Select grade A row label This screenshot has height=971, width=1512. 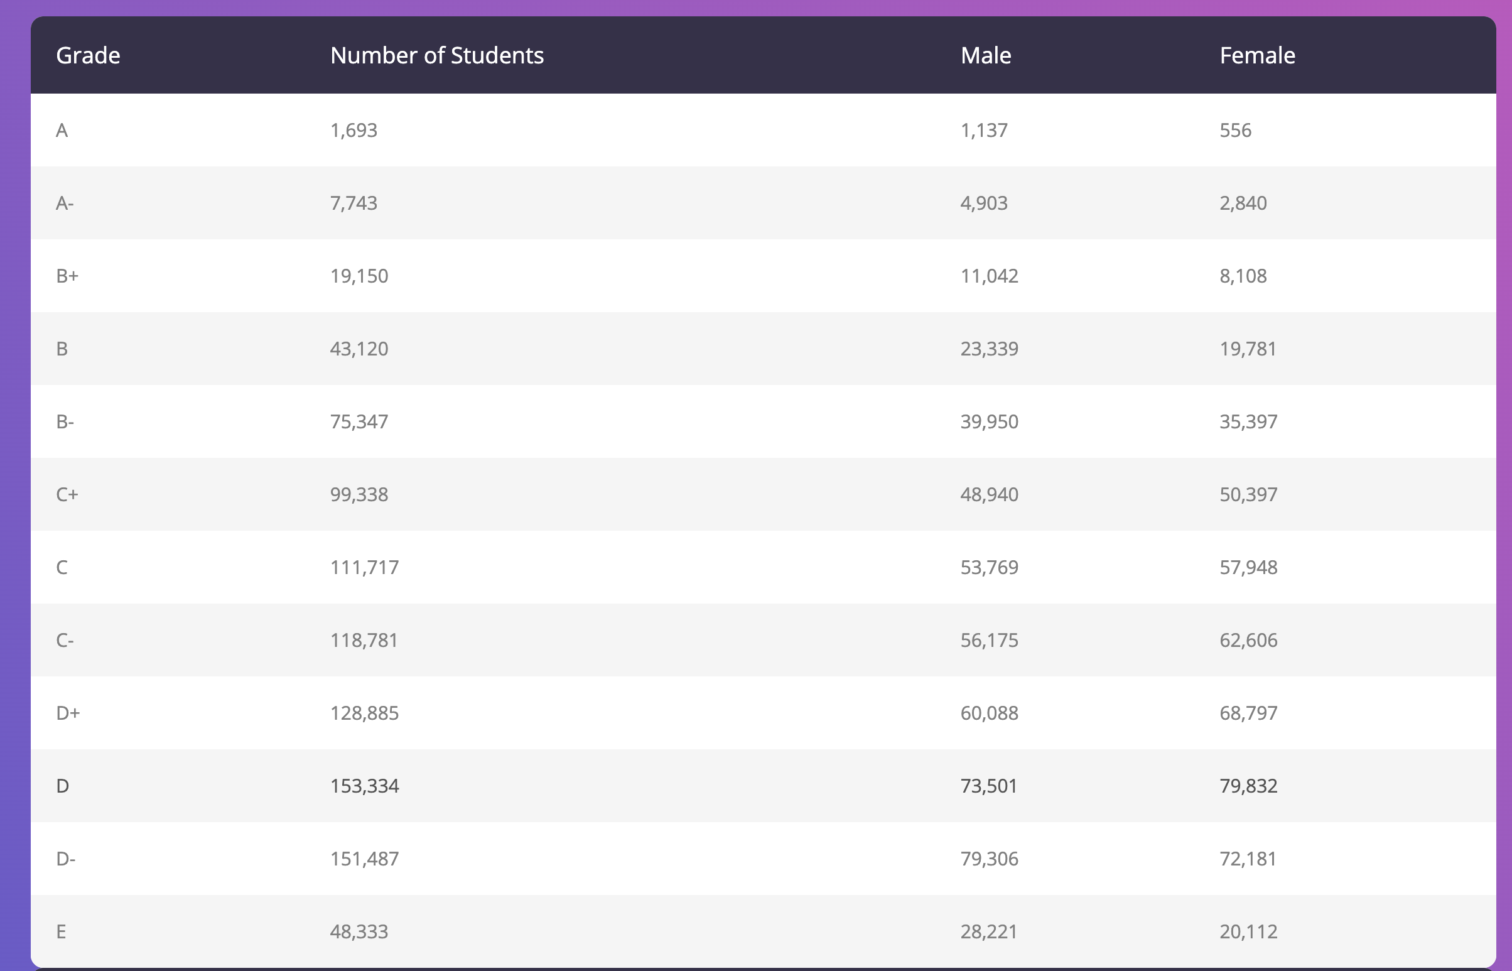[x=62, y=130]
